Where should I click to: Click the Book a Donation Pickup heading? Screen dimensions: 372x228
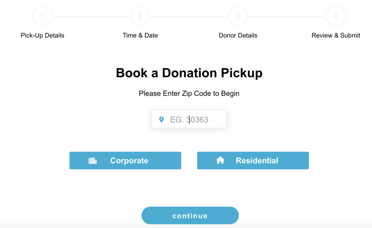point(189,73)
